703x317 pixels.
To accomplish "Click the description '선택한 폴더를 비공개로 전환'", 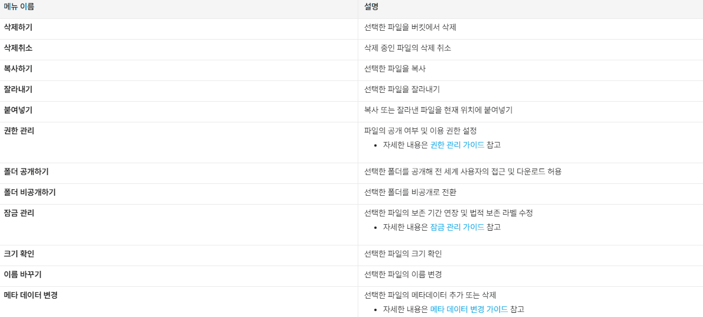I will (410, 192).
